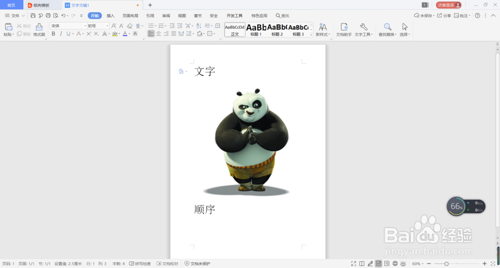Switch to Web layout view globe icon

pos(395,263)
